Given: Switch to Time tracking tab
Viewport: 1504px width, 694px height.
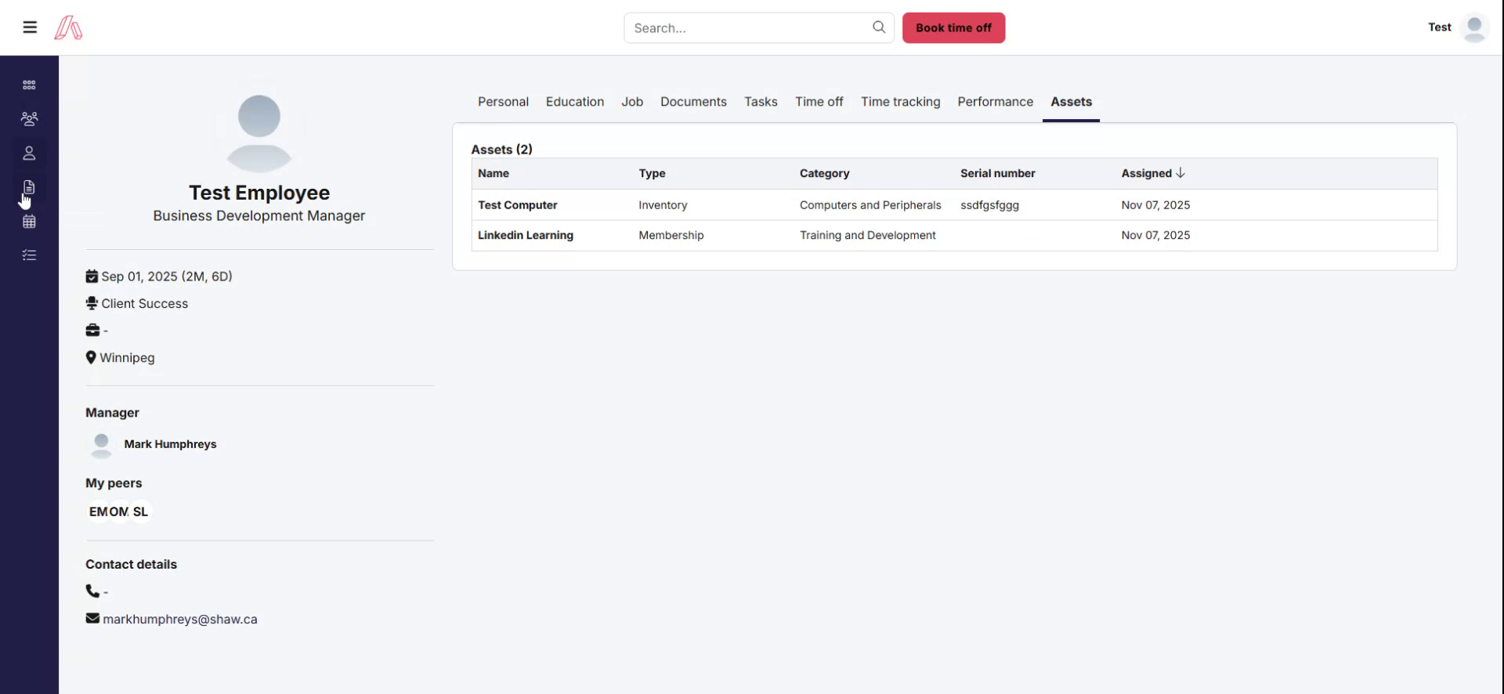Looking at the screenshot, I should tap(900, 102).
